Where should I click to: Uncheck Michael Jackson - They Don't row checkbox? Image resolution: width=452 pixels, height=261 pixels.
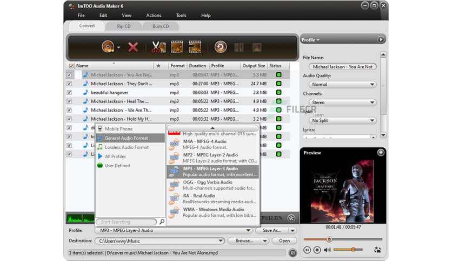[69, 84]
